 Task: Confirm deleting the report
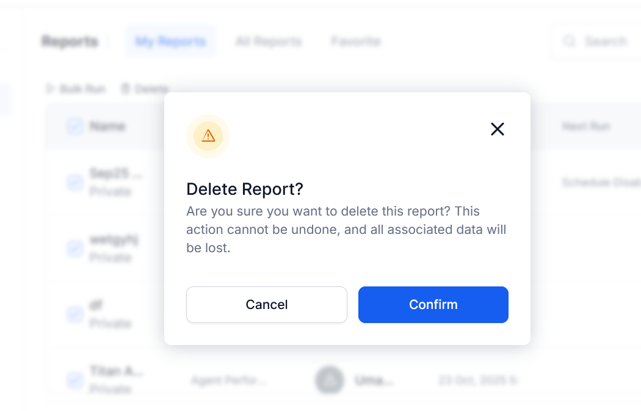click(x=433, y=305)
